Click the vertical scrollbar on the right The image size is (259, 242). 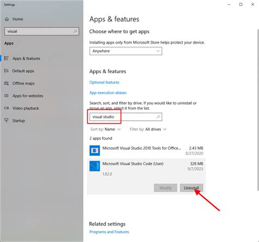(x=258, y=110)
